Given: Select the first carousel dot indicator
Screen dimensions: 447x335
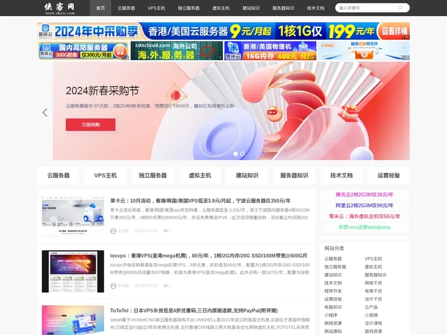Looking at the screenshot, I should 235,154.
